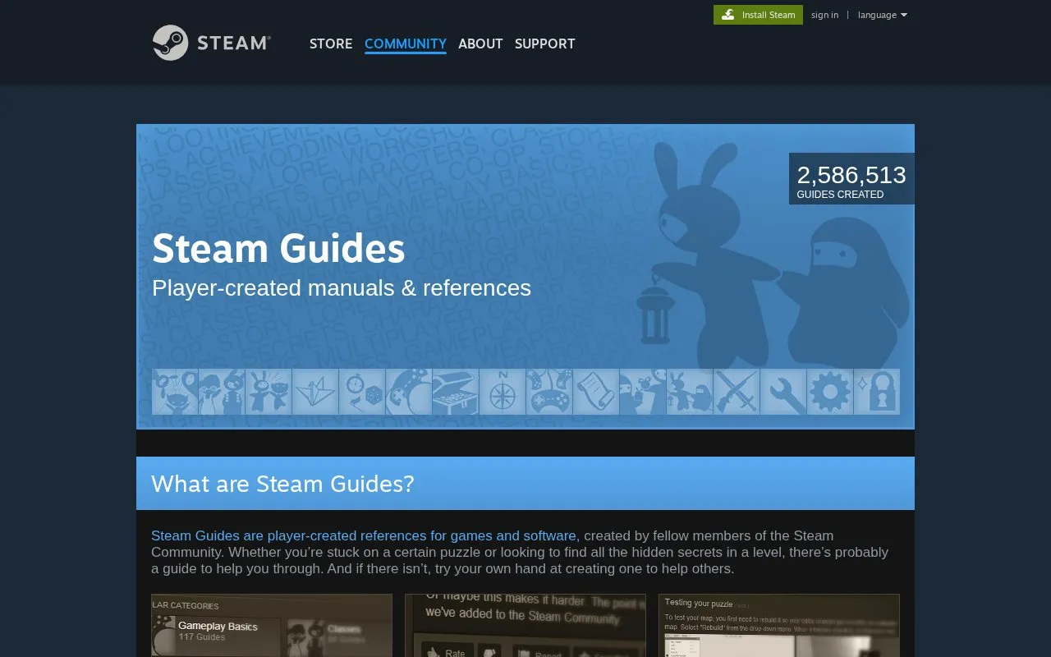This screenshot has height=657, width=1051.
Task: Go to the COMMUNITY section
Action: click(406, 44)
